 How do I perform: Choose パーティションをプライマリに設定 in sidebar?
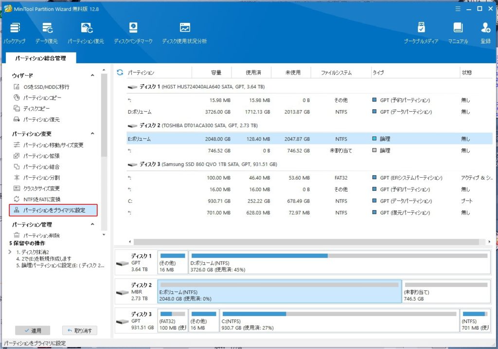(x=53, y=210)
